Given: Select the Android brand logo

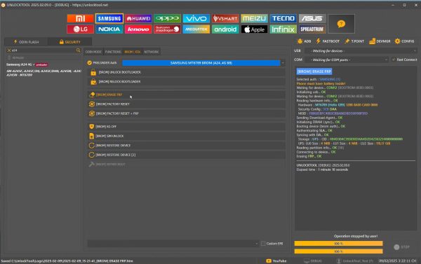Looking at the screenshot, I should pos(225,29).
